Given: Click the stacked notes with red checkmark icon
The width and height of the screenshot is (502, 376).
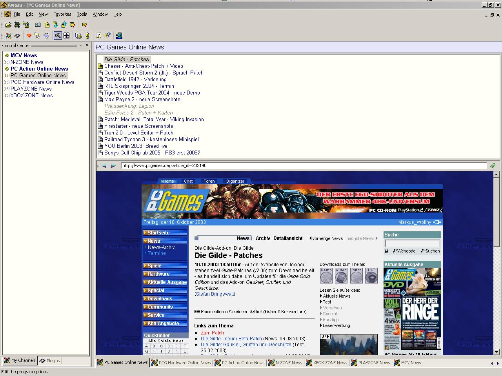Looking at the screenshot, I should click(73, 25).
